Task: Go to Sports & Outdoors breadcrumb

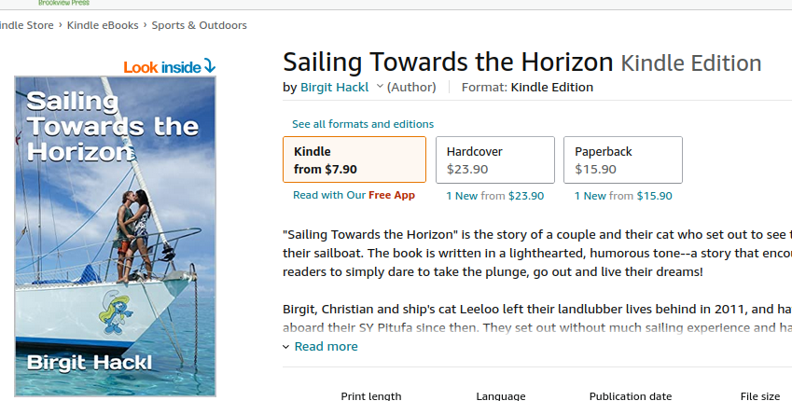Action: point(199,25)
